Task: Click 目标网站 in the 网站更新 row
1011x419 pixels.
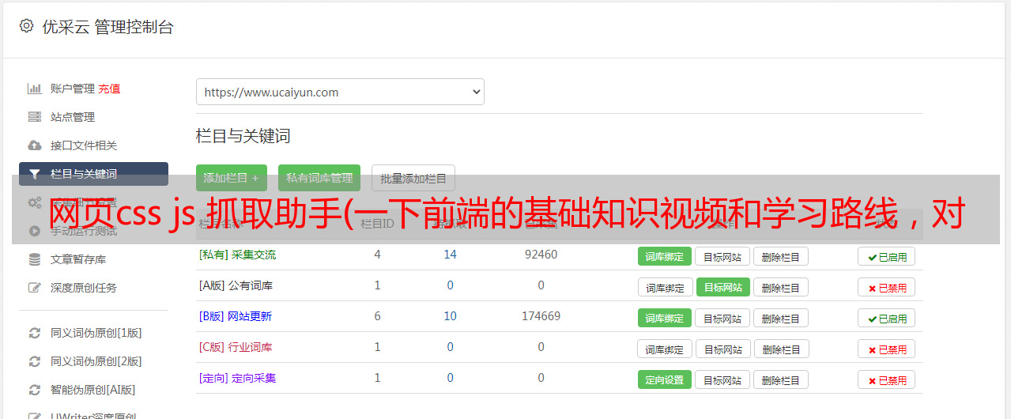Action: [722, 318]
